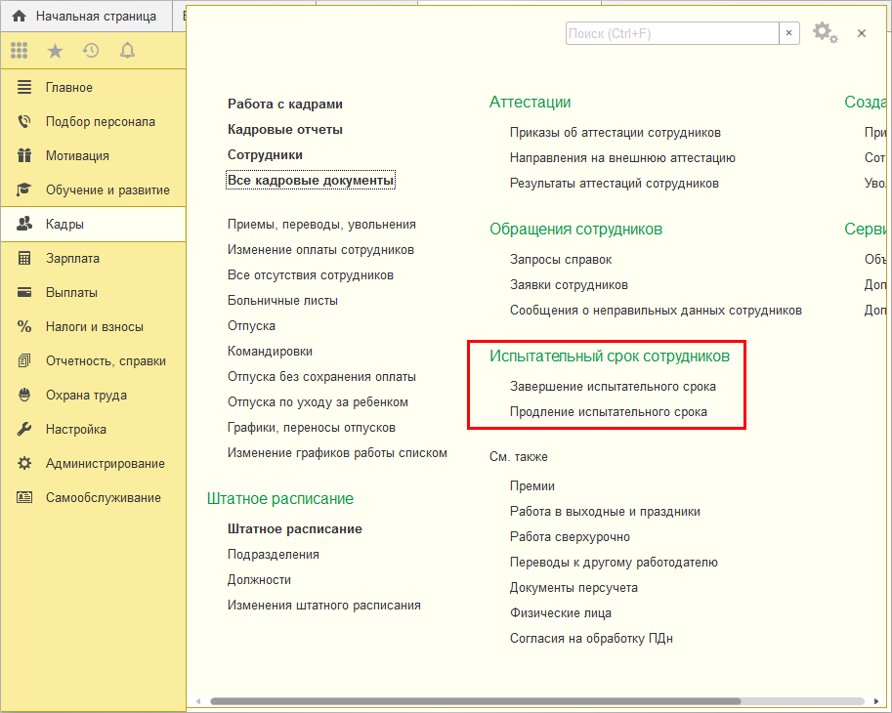Switch to the Начальная страница tab
Image resolution: width=892 pixels, height=713 pixels.
coord(95,17)
